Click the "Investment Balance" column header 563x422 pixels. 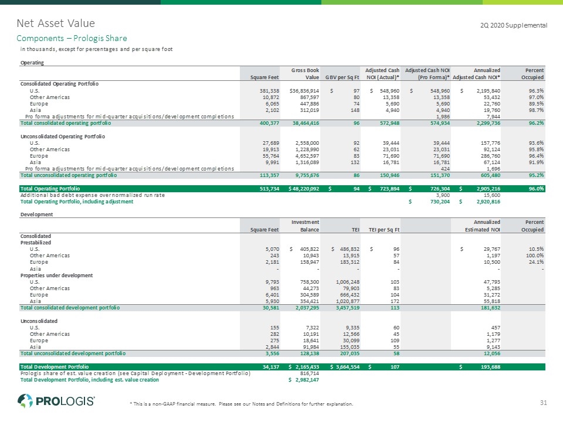pyautogui.click(x=305, y=226)
